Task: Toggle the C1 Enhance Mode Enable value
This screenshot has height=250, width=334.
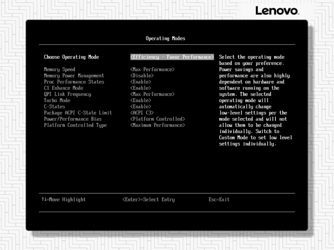Action: pos(141,88)
